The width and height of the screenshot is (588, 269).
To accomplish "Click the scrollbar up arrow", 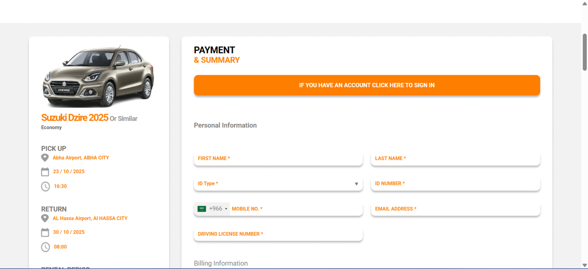I will [584, 4].
